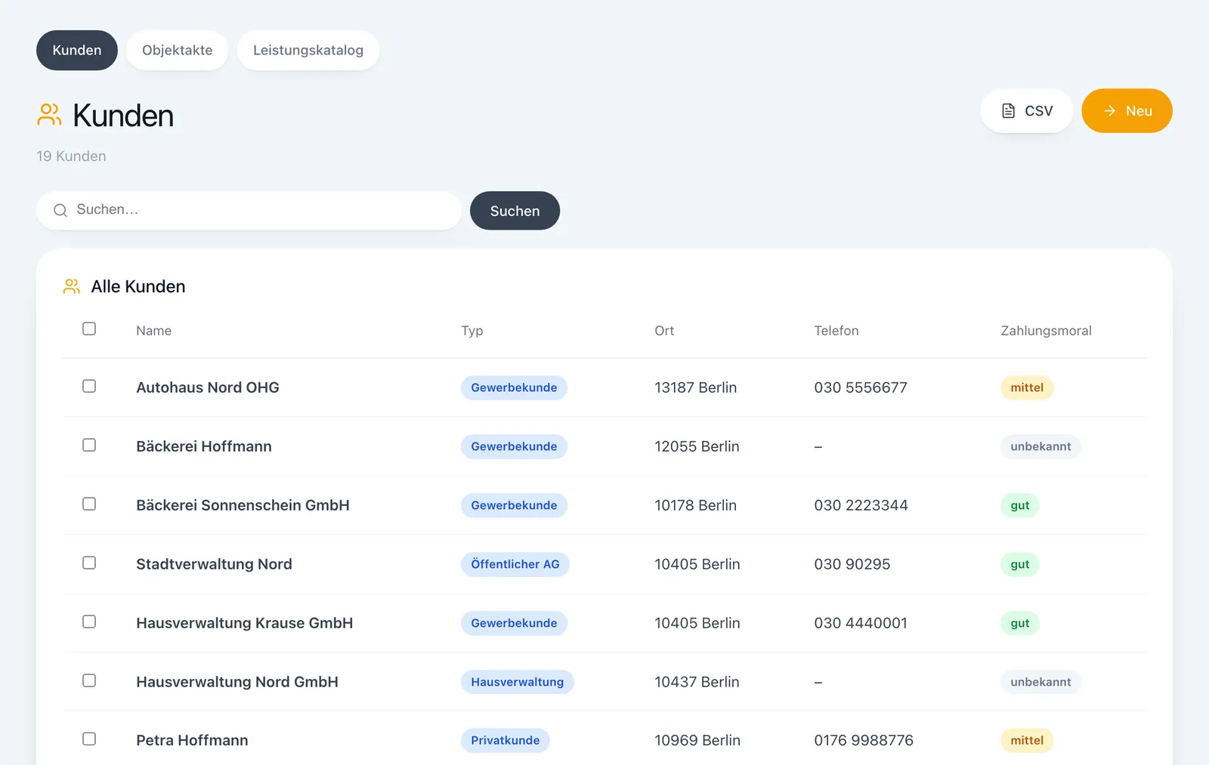Click the 19 Kunden count text
This screenshot has height=765, width=1209.
71,156
